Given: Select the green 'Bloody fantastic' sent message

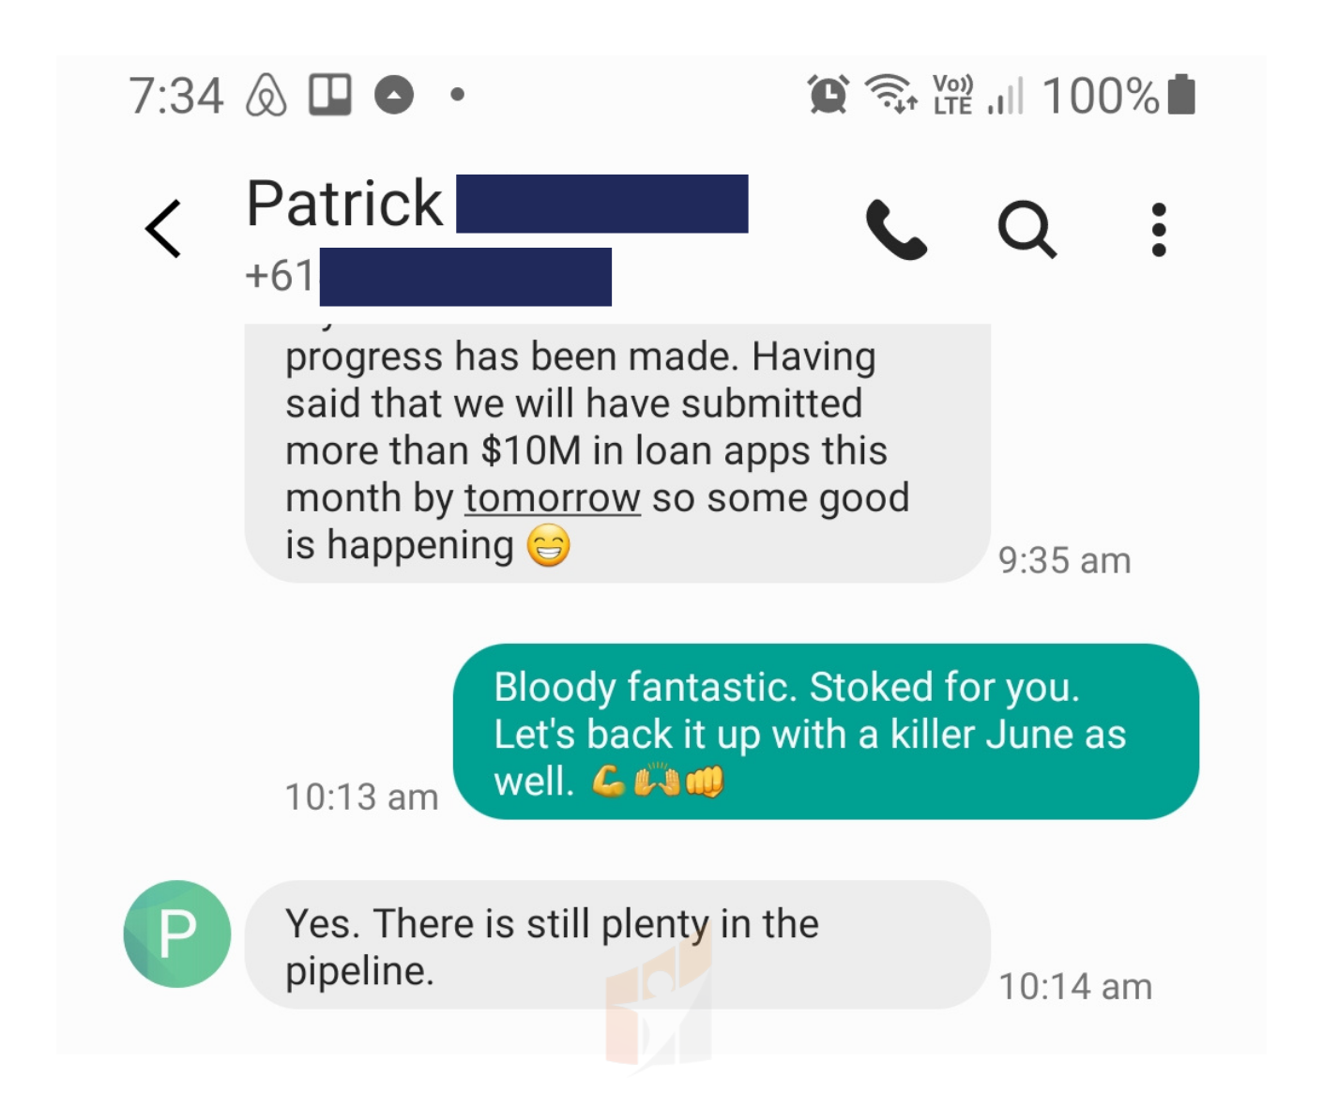Looking at the screenshot, I should (826, 732).
